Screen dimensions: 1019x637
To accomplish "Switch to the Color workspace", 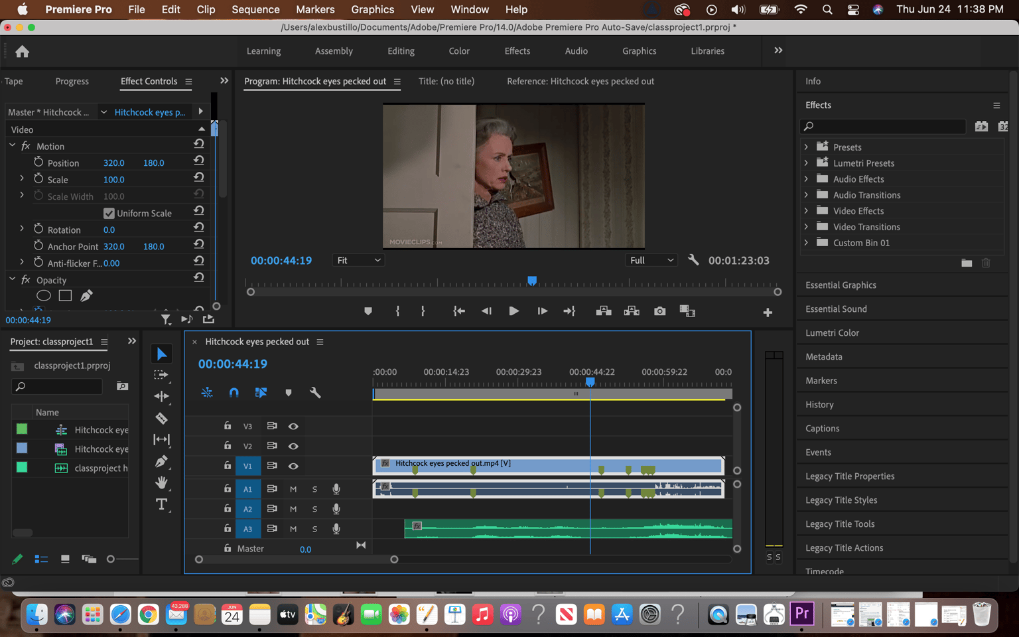I will click(x=459, y=51).
